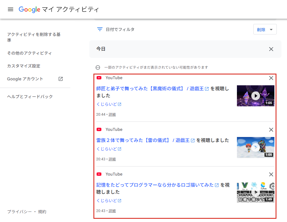Open その他のアクティビティ sidebar item
The width and height of the screenshot is (287, 222).
coord(30,53)
